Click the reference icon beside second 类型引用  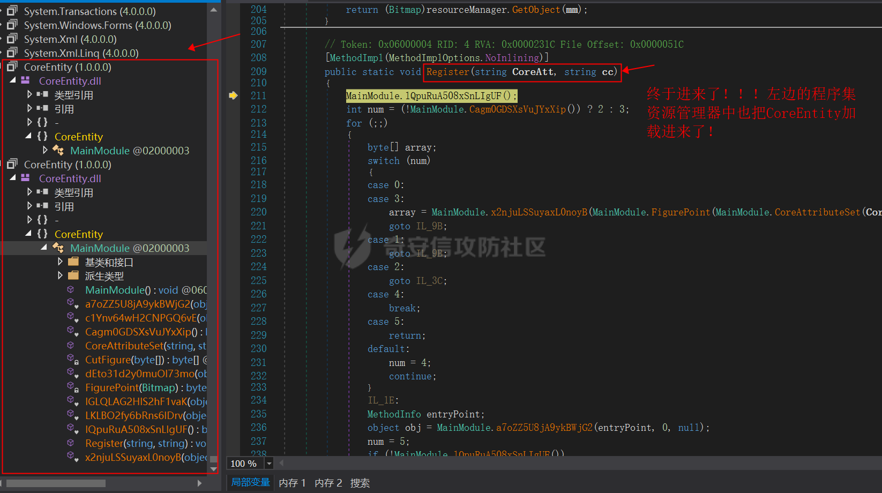(42, 191)
